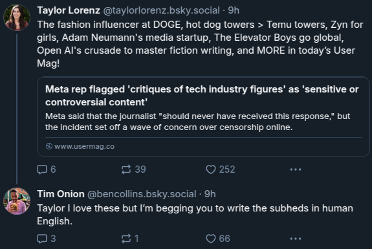Click the globe icon beside usermag.co
Screen dimensions: 372x249
(x=49, y=146)
